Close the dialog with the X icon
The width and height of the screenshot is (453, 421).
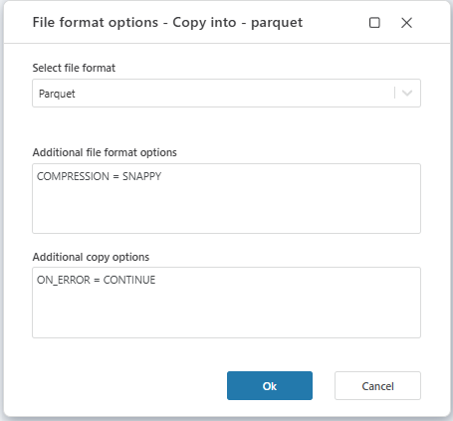[x=406, y=23]
